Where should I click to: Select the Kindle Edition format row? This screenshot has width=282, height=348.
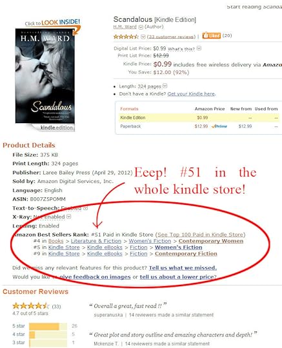click(199, 118)
